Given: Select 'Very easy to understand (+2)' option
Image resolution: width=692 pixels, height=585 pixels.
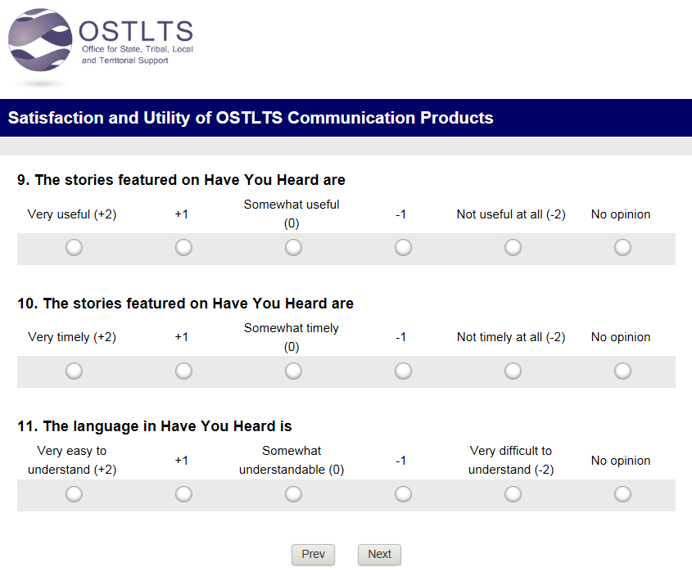Looking at the screenshot, I should pos(74,494).
